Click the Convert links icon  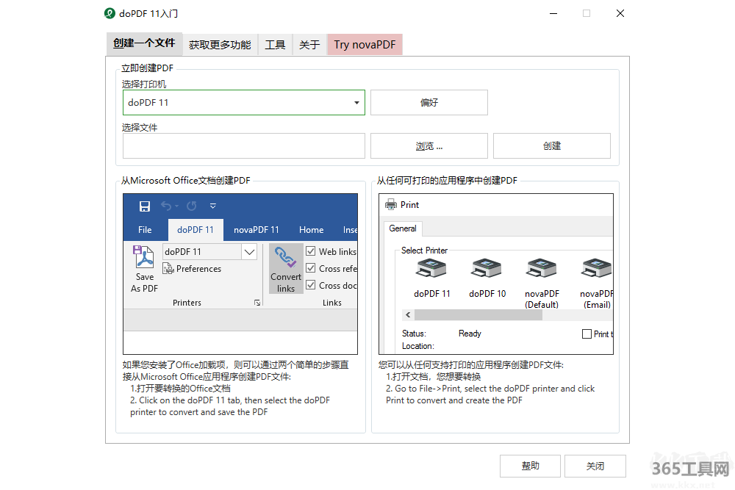pyautogui.click(x=285, y=259)
